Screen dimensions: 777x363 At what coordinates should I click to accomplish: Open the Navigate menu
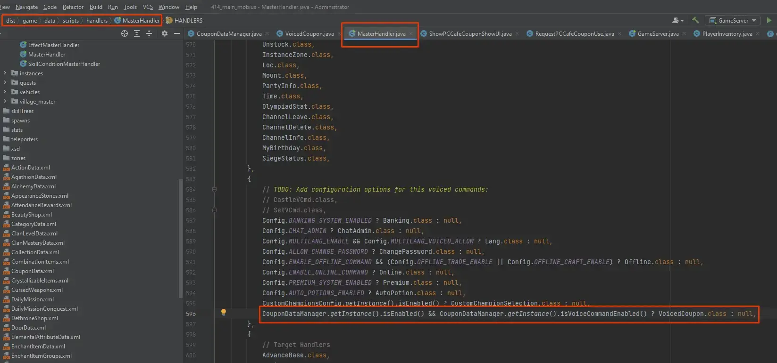pyautogui.click(x=26, y=7)
